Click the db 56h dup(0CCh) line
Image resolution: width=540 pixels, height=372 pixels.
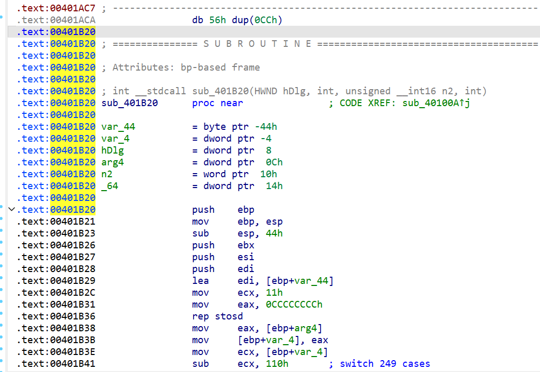pyautogui.click(x=237, y=20)
